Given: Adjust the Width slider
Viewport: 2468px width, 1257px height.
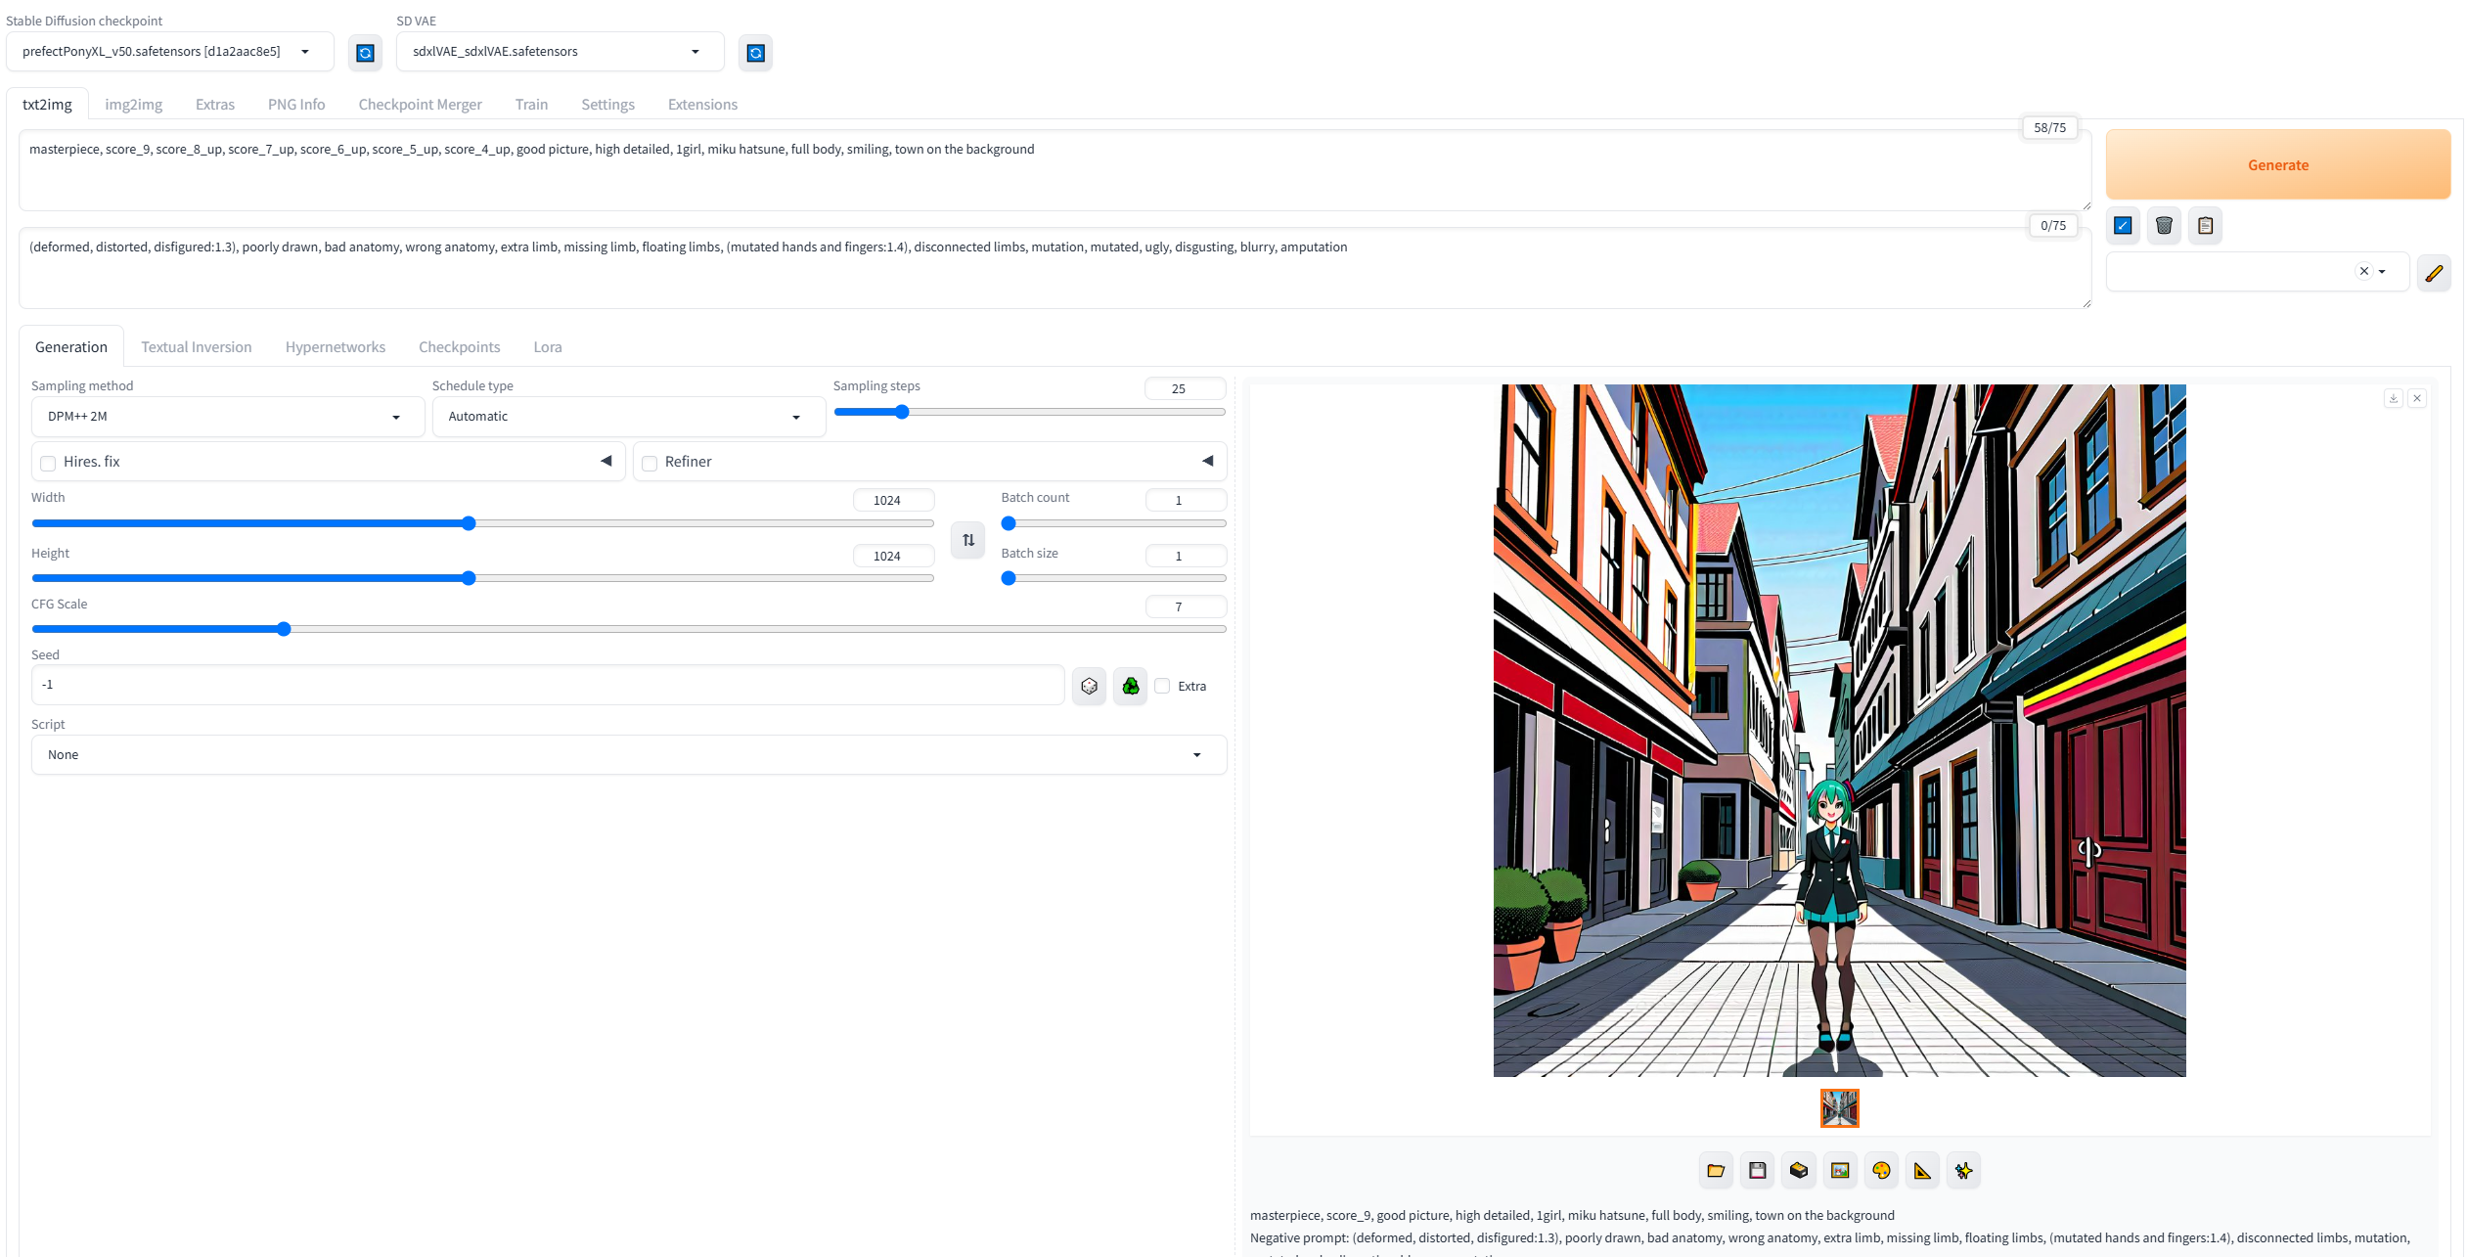Looking at the screenshot, I should tap(482, 524).
